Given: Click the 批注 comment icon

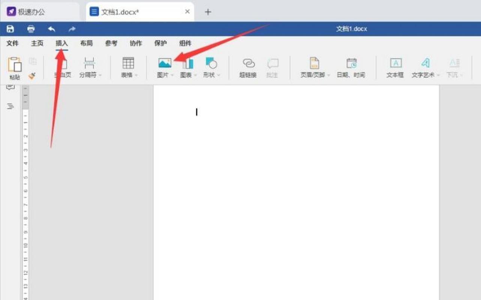Looking at the screenshot, I should click(x=272, y=63).
